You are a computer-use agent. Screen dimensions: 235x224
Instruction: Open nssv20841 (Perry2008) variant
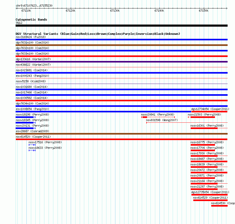click(x=158, y=115)
